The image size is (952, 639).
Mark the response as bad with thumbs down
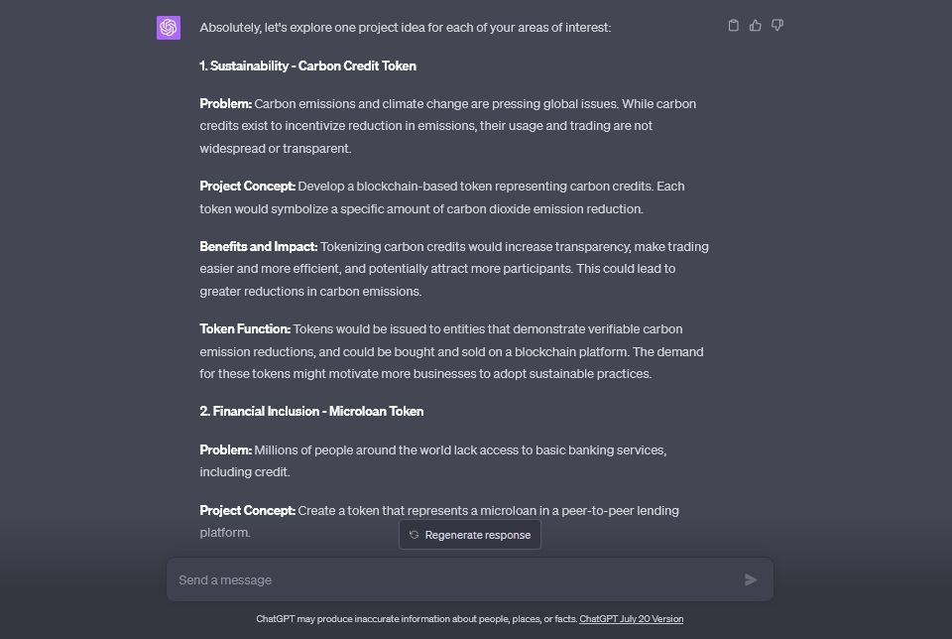point(777,25)
